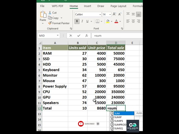
Task: Open the File tab
Action: tap(42, 6)
